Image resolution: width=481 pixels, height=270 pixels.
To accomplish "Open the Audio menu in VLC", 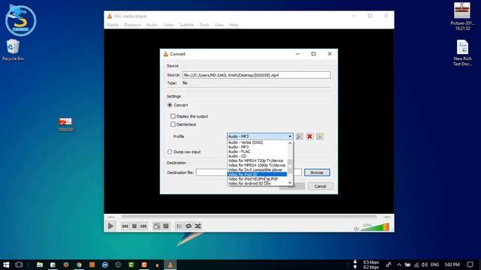I will coord(152,25).
